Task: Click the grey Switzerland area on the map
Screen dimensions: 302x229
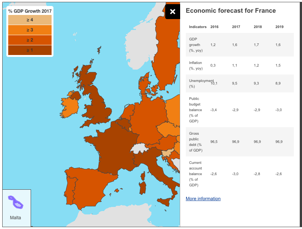Action: coord(139,148)
